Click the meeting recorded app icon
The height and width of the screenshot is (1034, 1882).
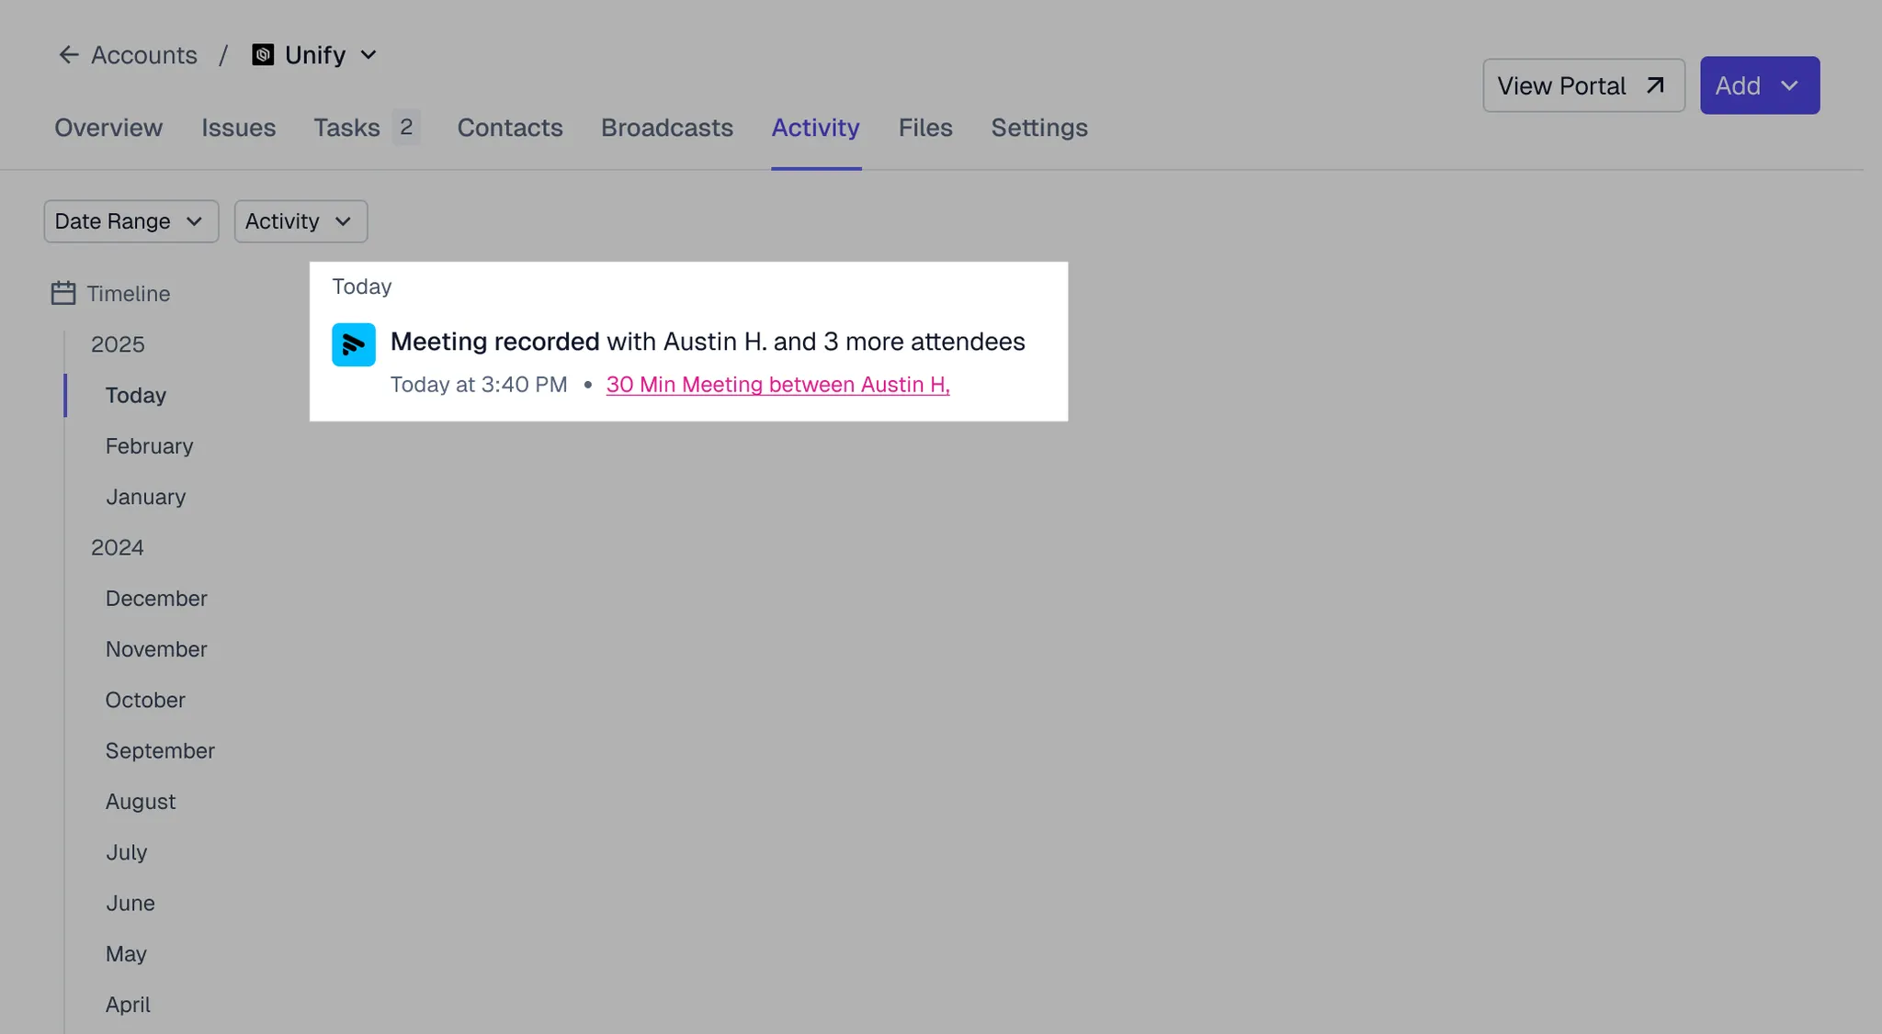(354, 344)
